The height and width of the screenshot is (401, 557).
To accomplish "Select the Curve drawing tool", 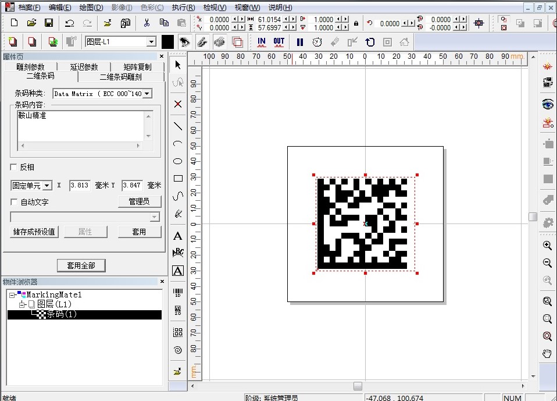I will coord(178,196).
